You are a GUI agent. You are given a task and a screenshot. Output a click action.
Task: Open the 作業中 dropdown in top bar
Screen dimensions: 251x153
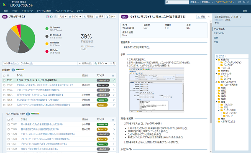(x=195, y=2)
